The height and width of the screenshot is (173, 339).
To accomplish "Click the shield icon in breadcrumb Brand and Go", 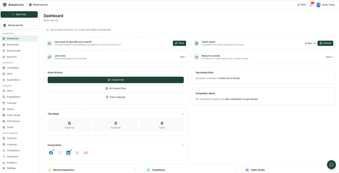I will [30, 5].
